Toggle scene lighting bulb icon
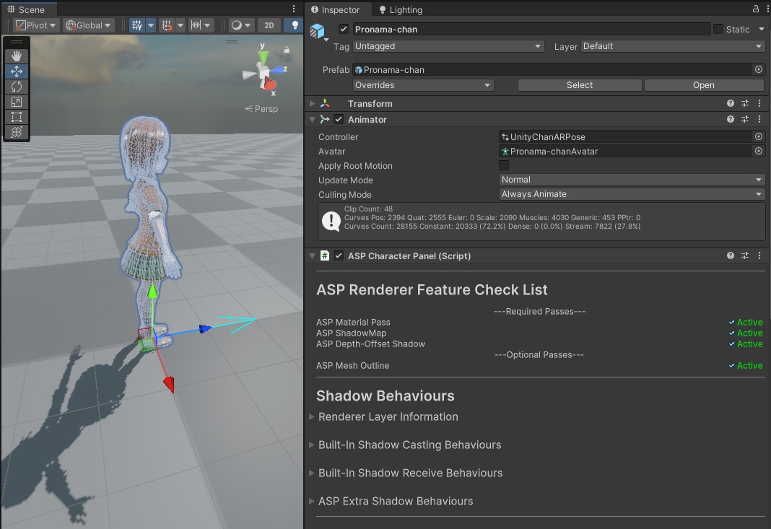Image resolution: width=771 pixels, height=529 pixels. pos(294,25)
